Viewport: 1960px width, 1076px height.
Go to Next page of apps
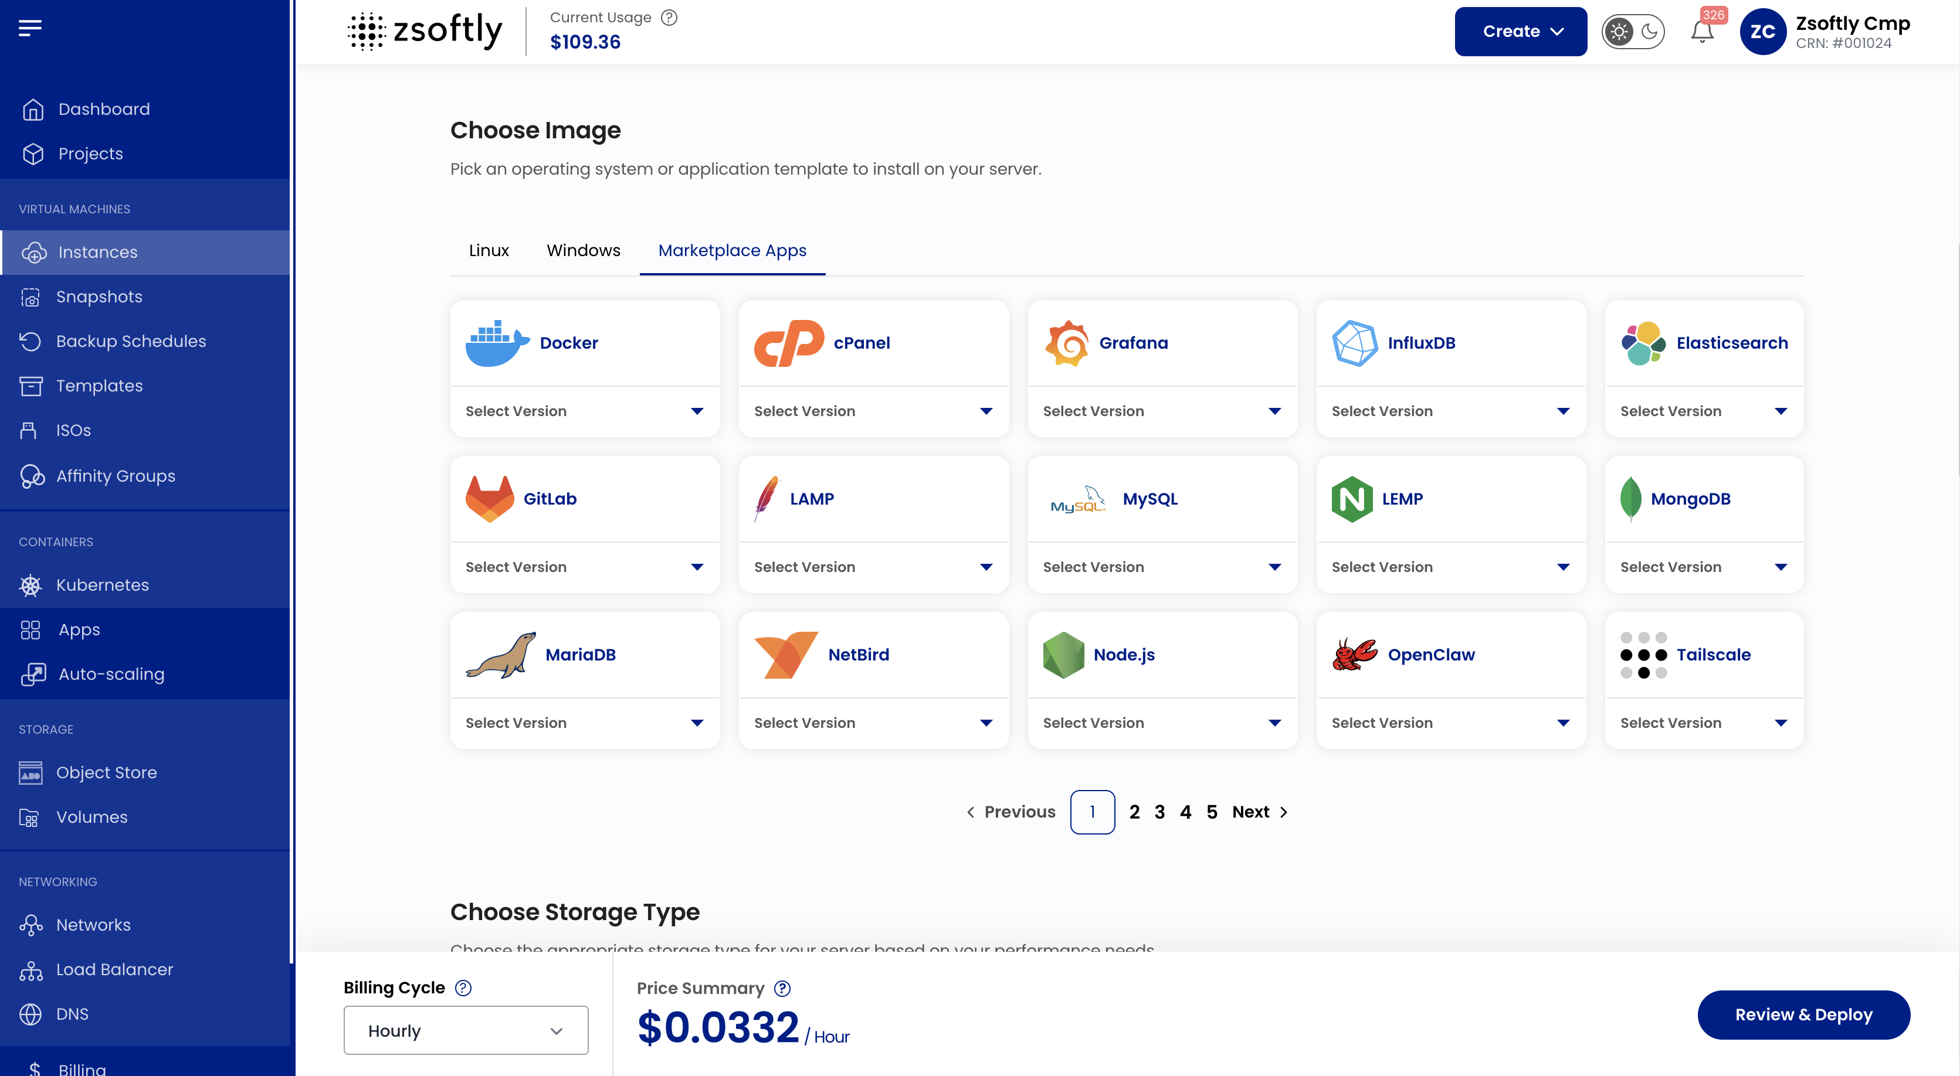click(x=1260, y=812)
